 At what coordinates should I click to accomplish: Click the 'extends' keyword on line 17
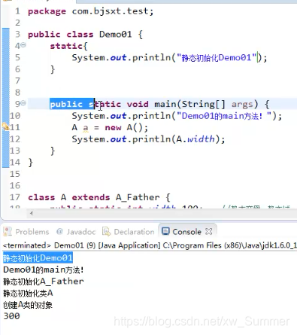coord(91,197)
